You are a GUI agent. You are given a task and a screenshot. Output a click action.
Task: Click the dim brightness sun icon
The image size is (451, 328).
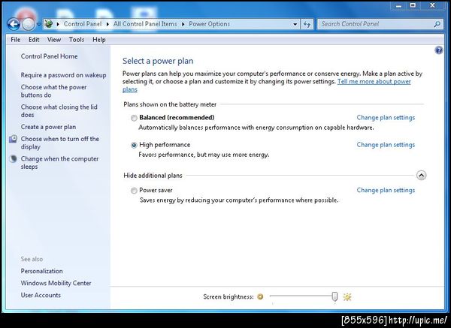(260, 296)
